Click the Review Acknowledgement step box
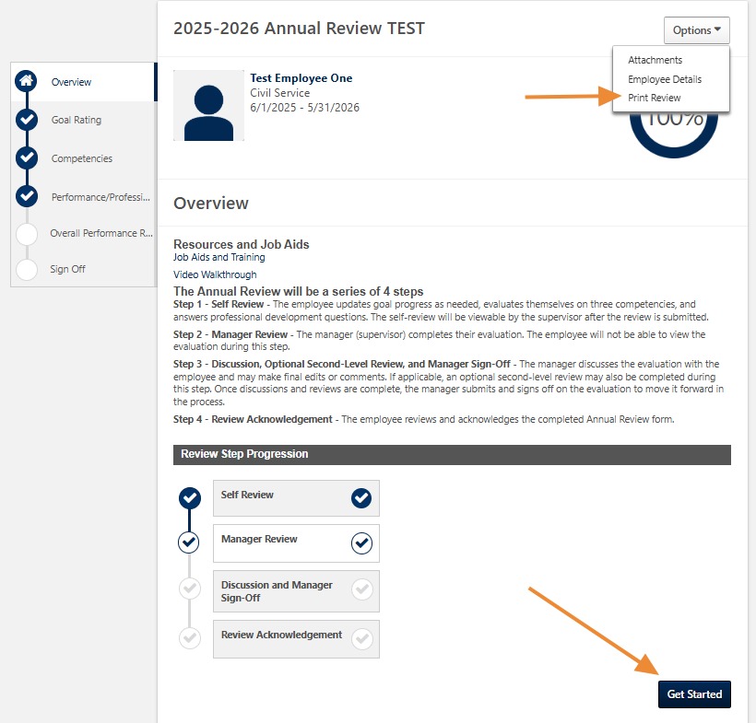 click(x=296, y=639)
